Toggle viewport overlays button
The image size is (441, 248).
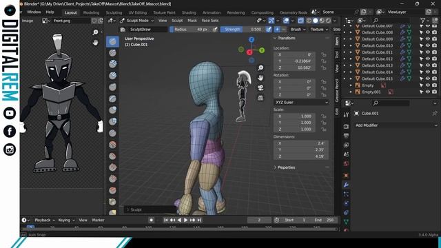tap(287, 21)
